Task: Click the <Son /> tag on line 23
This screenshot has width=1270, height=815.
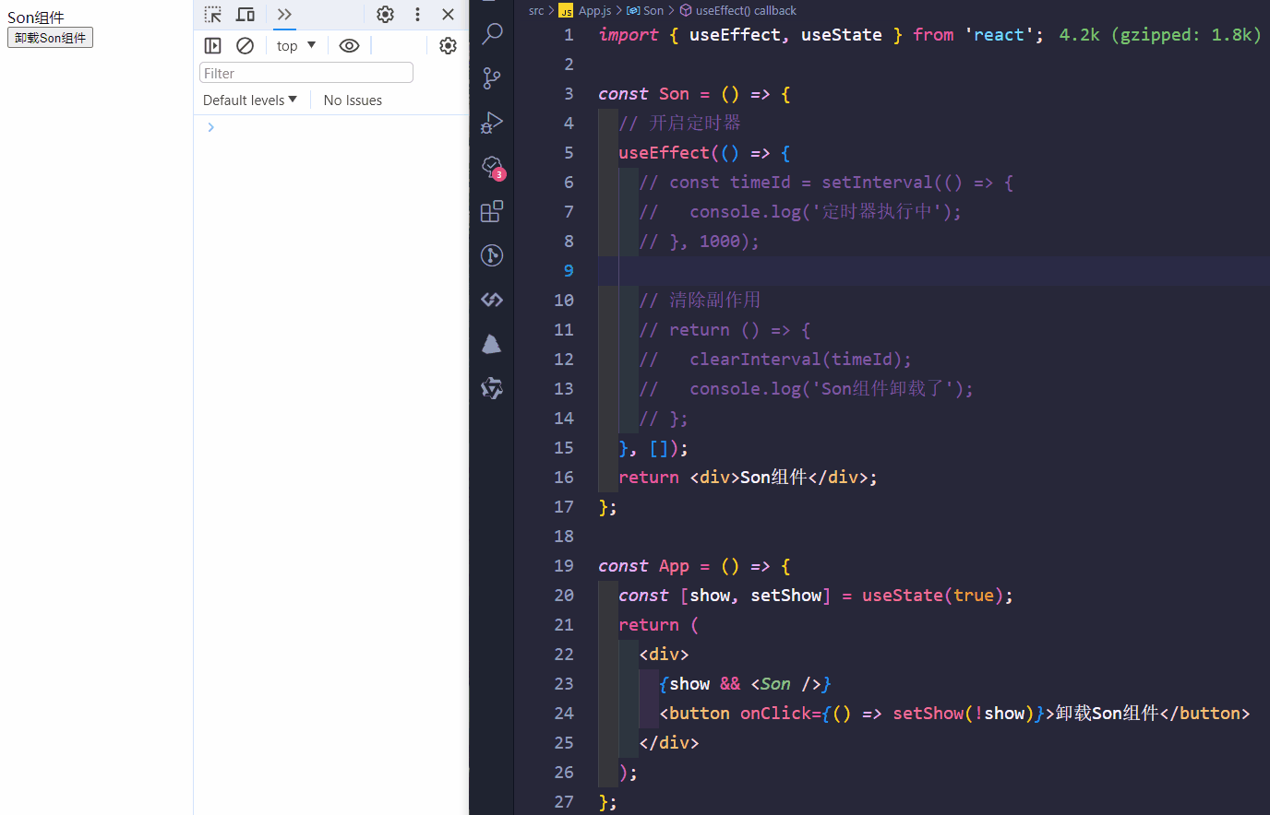Action: pyautogui.click(x=785, y=684)
